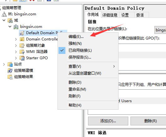Collapse the 域 tree node
Image resolution: width=166 pixels, height=137 pixels.
pyautogui.click(x=4, y=20)
